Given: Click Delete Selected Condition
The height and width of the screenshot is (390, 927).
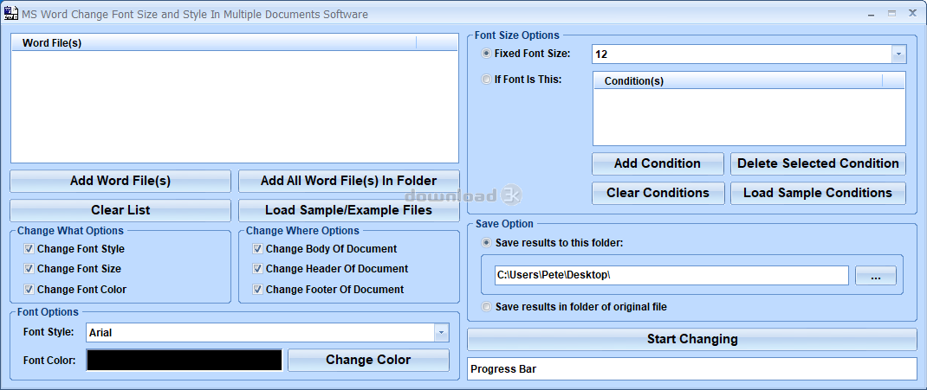Looking at the screenshot, I should [818, 163].
